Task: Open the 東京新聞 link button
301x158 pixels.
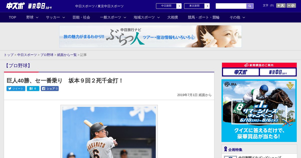Action: tap(194, 6)
